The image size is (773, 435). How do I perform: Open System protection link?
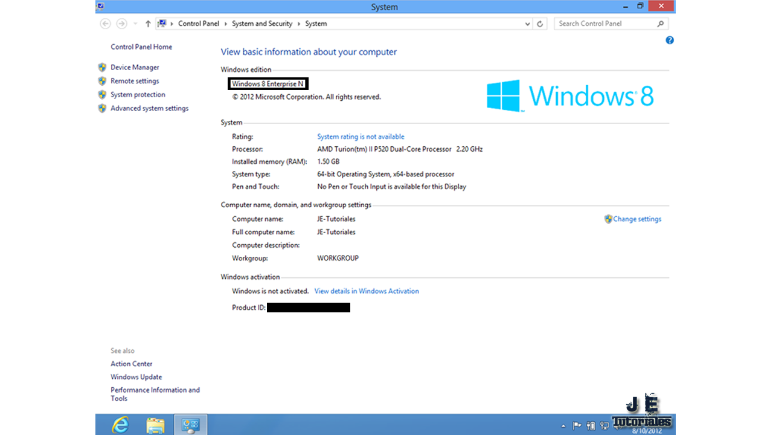tap(138, 94)
